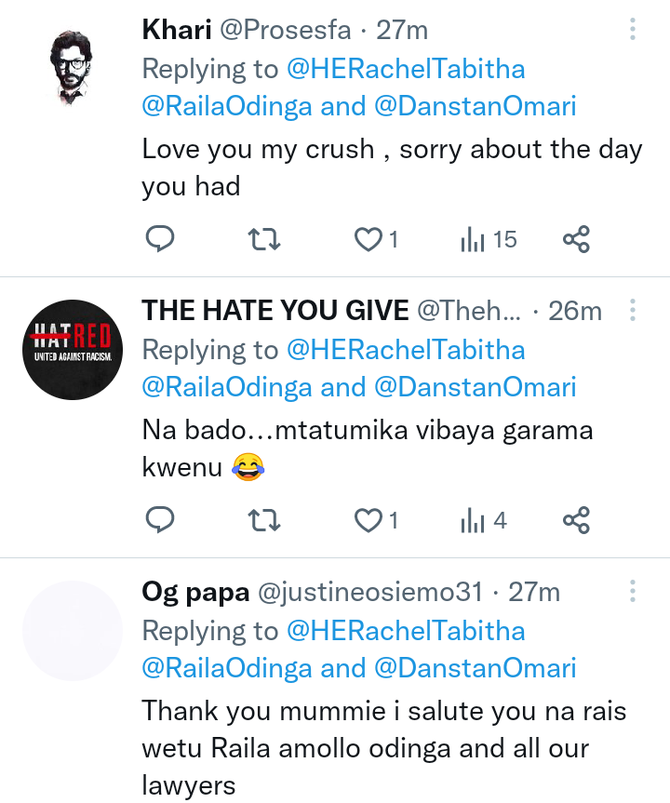Like THE HATE YOU GIVE tweet
Viewport: 670px width, 803px height.
376,520
